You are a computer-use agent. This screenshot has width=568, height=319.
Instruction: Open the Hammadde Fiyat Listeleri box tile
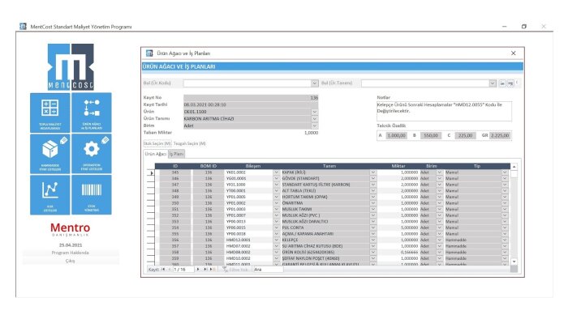pos(50,154)
